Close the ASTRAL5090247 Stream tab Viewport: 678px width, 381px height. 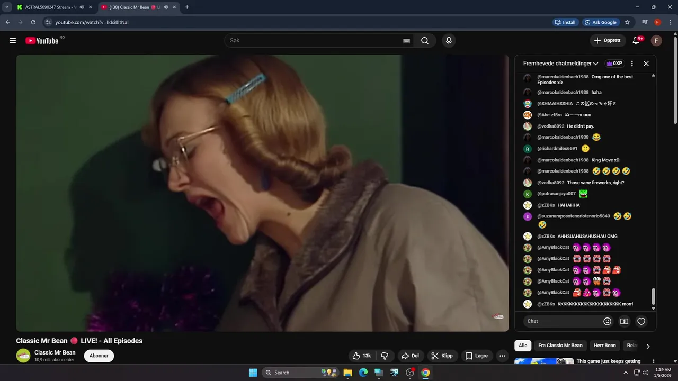point(90,7)
